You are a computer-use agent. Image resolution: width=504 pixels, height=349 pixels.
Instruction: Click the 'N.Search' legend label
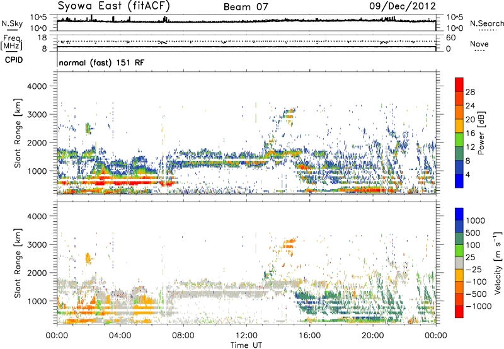coord(487,23)
